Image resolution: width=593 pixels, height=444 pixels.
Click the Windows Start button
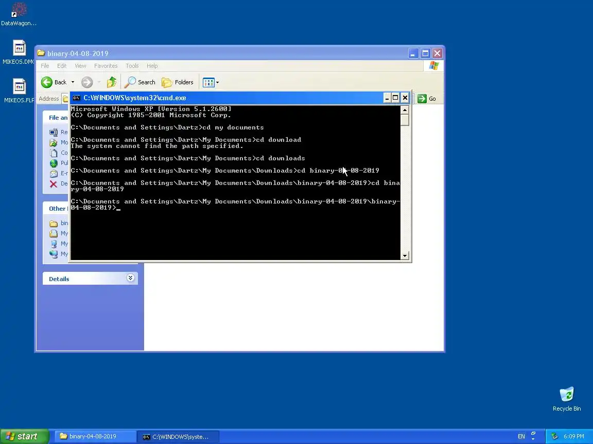(x=24, y=436)
